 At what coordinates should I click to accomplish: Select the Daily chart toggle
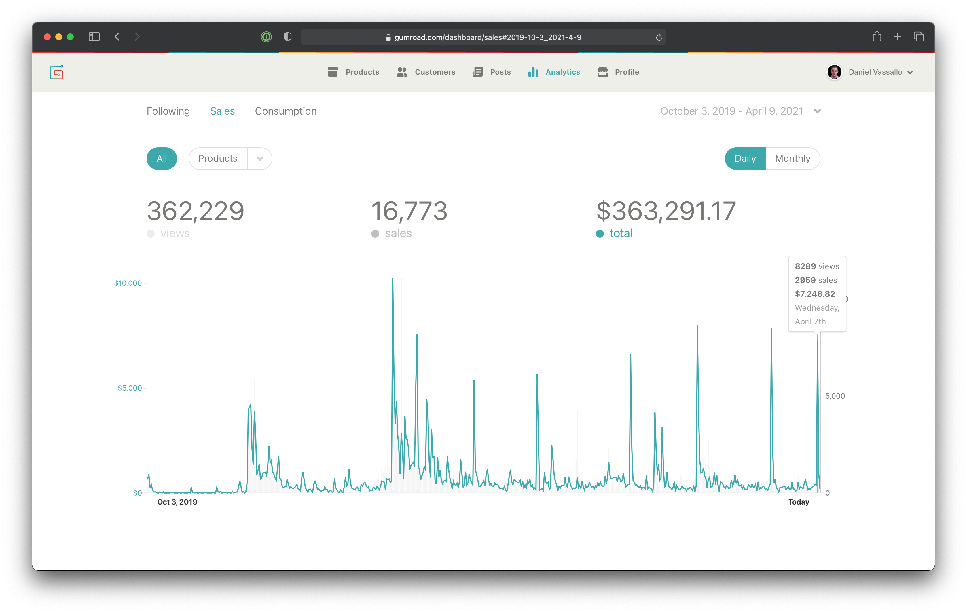pos(745,159)
